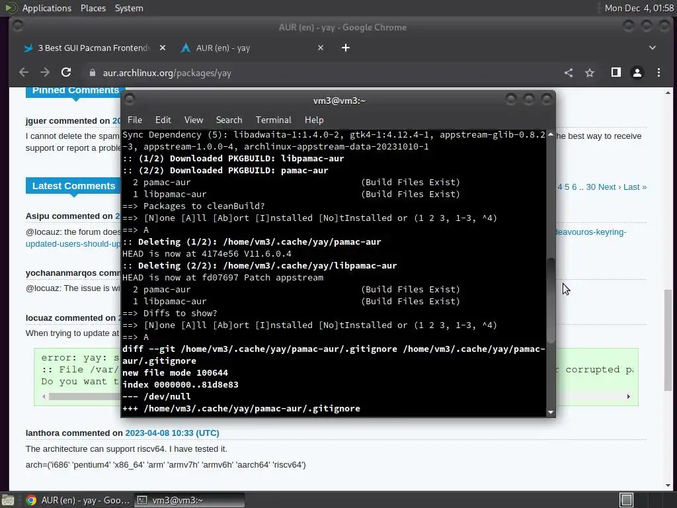Go to Next comments page
The width and height of the screenshot is (677, 508).
point(610,187)
